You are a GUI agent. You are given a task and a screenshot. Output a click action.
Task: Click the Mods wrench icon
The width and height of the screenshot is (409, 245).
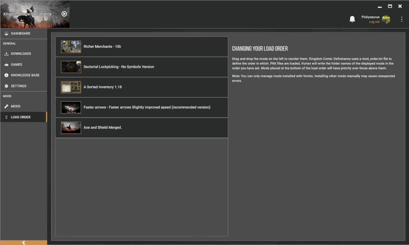tap(6, 106)
